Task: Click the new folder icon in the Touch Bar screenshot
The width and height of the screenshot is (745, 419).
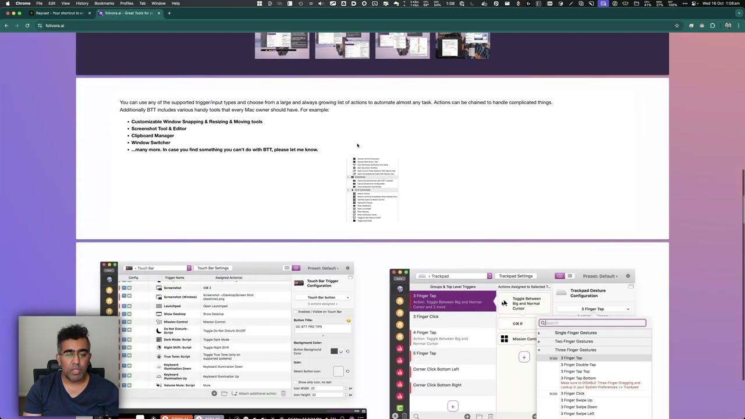Action: (x=224, y=393)
